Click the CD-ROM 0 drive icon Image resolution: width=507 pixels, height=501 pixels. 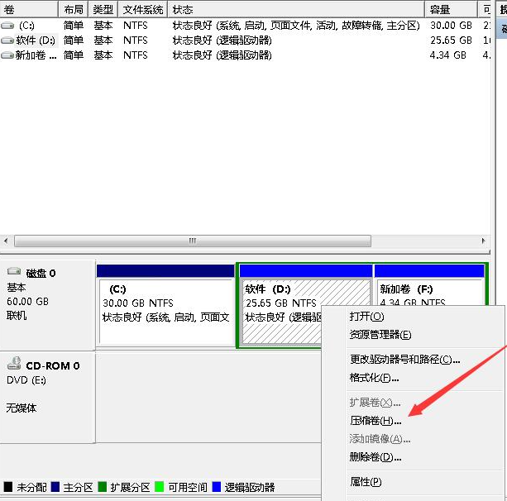(x=14, y=363)
